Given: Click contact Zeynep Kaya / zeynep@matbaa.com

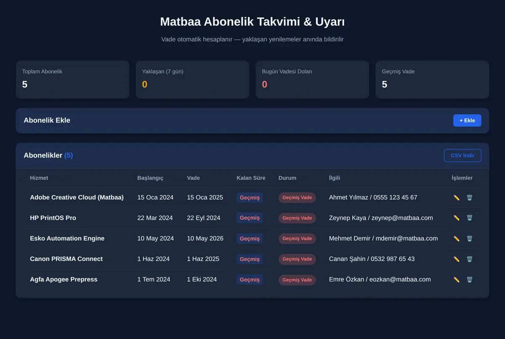Looking at the screenshot, I should (x=381, y=218).
